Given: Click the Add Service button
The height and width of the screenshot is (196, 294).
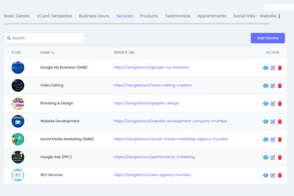Looking at the screenshot, I should [x=268, y=38].
